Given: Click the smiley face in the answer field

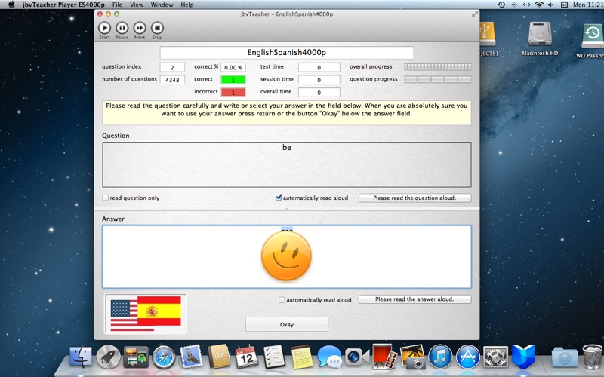Looking at the screenshot, I should tap(286, 256).
